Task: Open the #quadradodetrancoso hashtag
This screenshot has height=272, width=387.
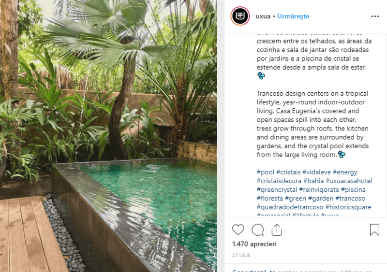Action: point(290,207)
